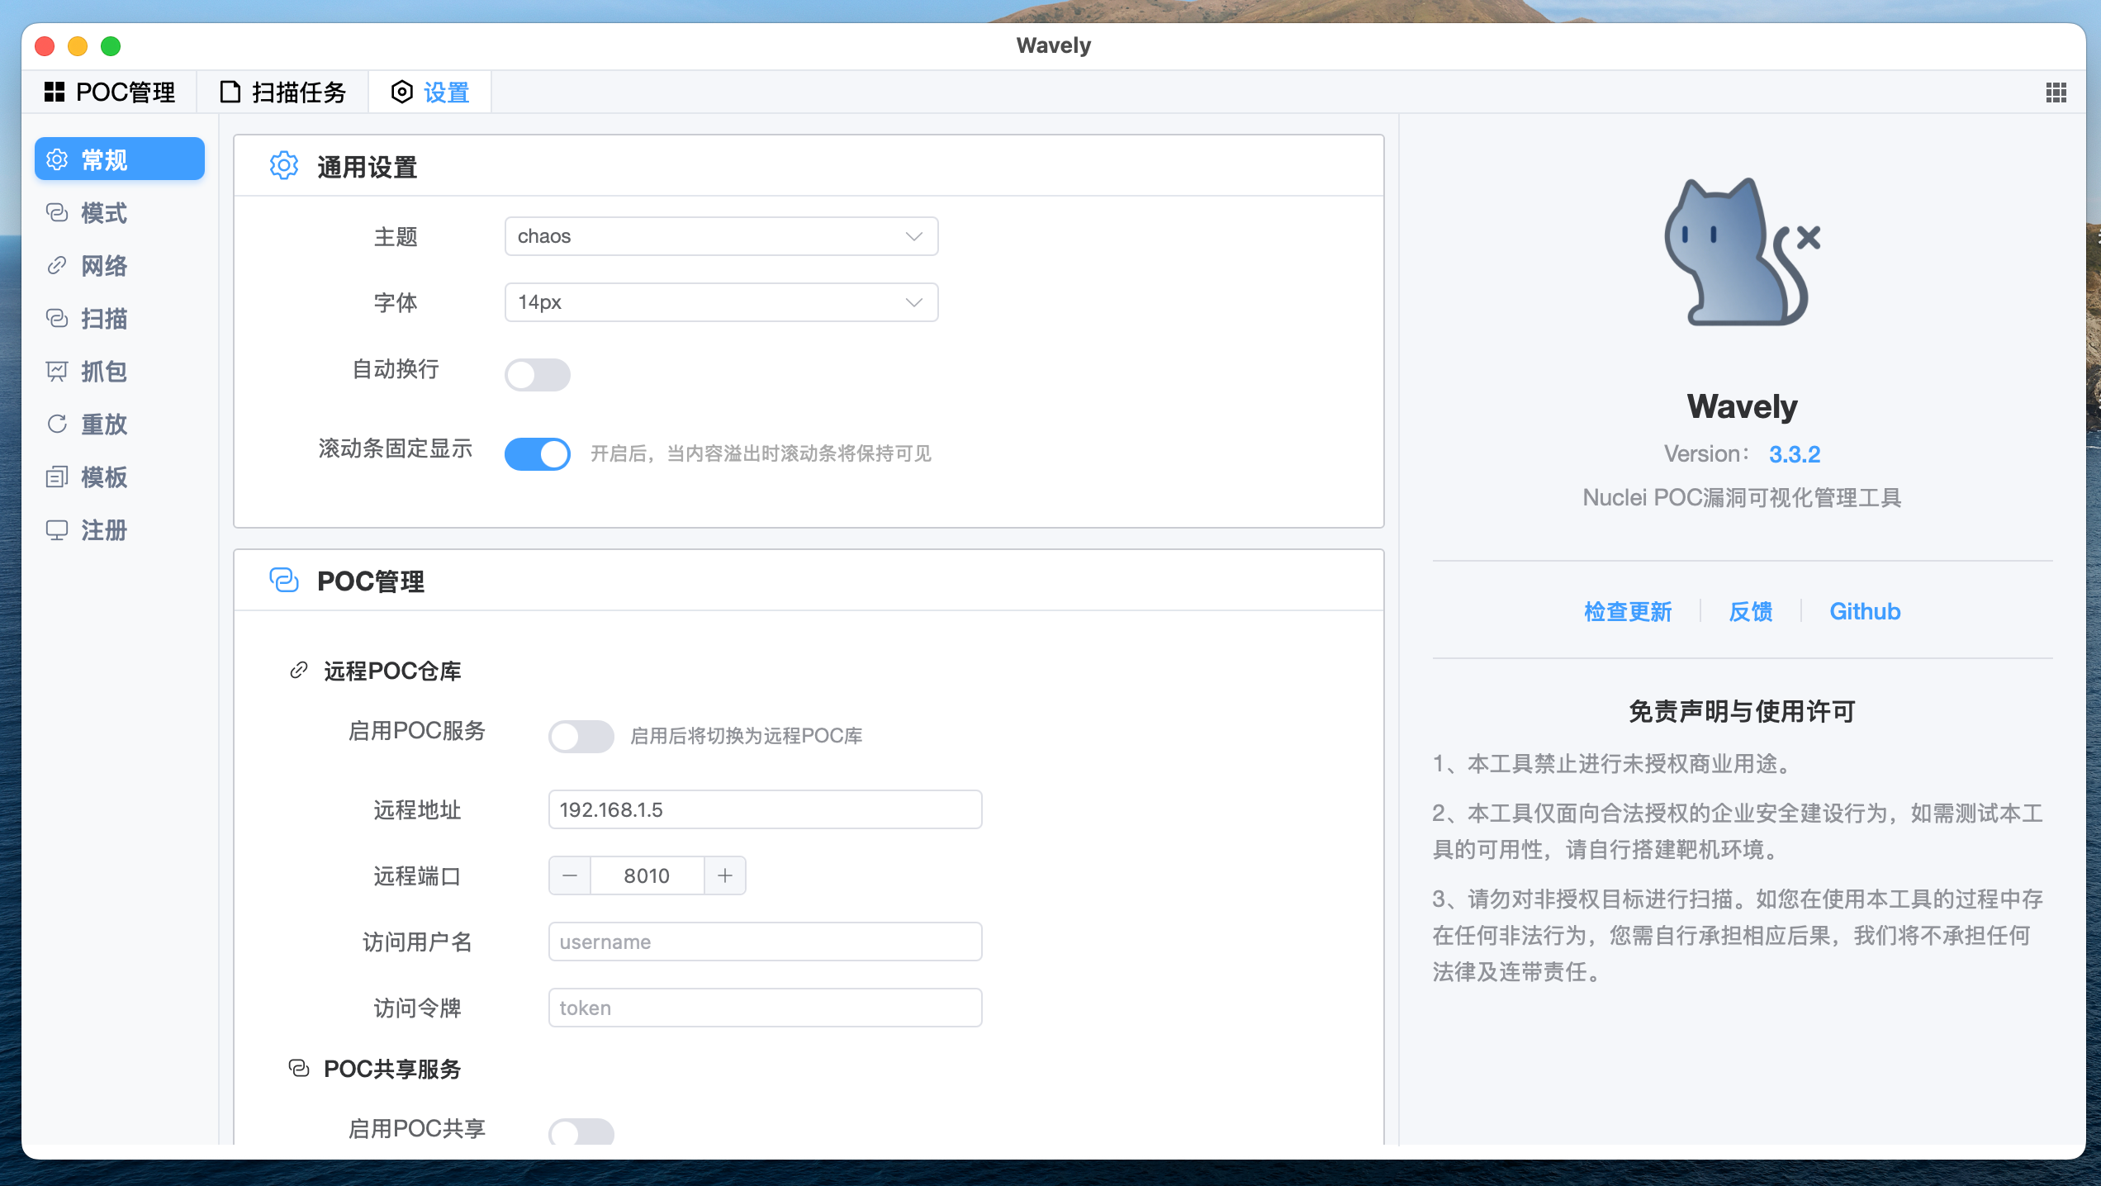The image size is (2101, 1186).
Task: Click the Wavely cat logo
Action: click(x=1743, y=251)
